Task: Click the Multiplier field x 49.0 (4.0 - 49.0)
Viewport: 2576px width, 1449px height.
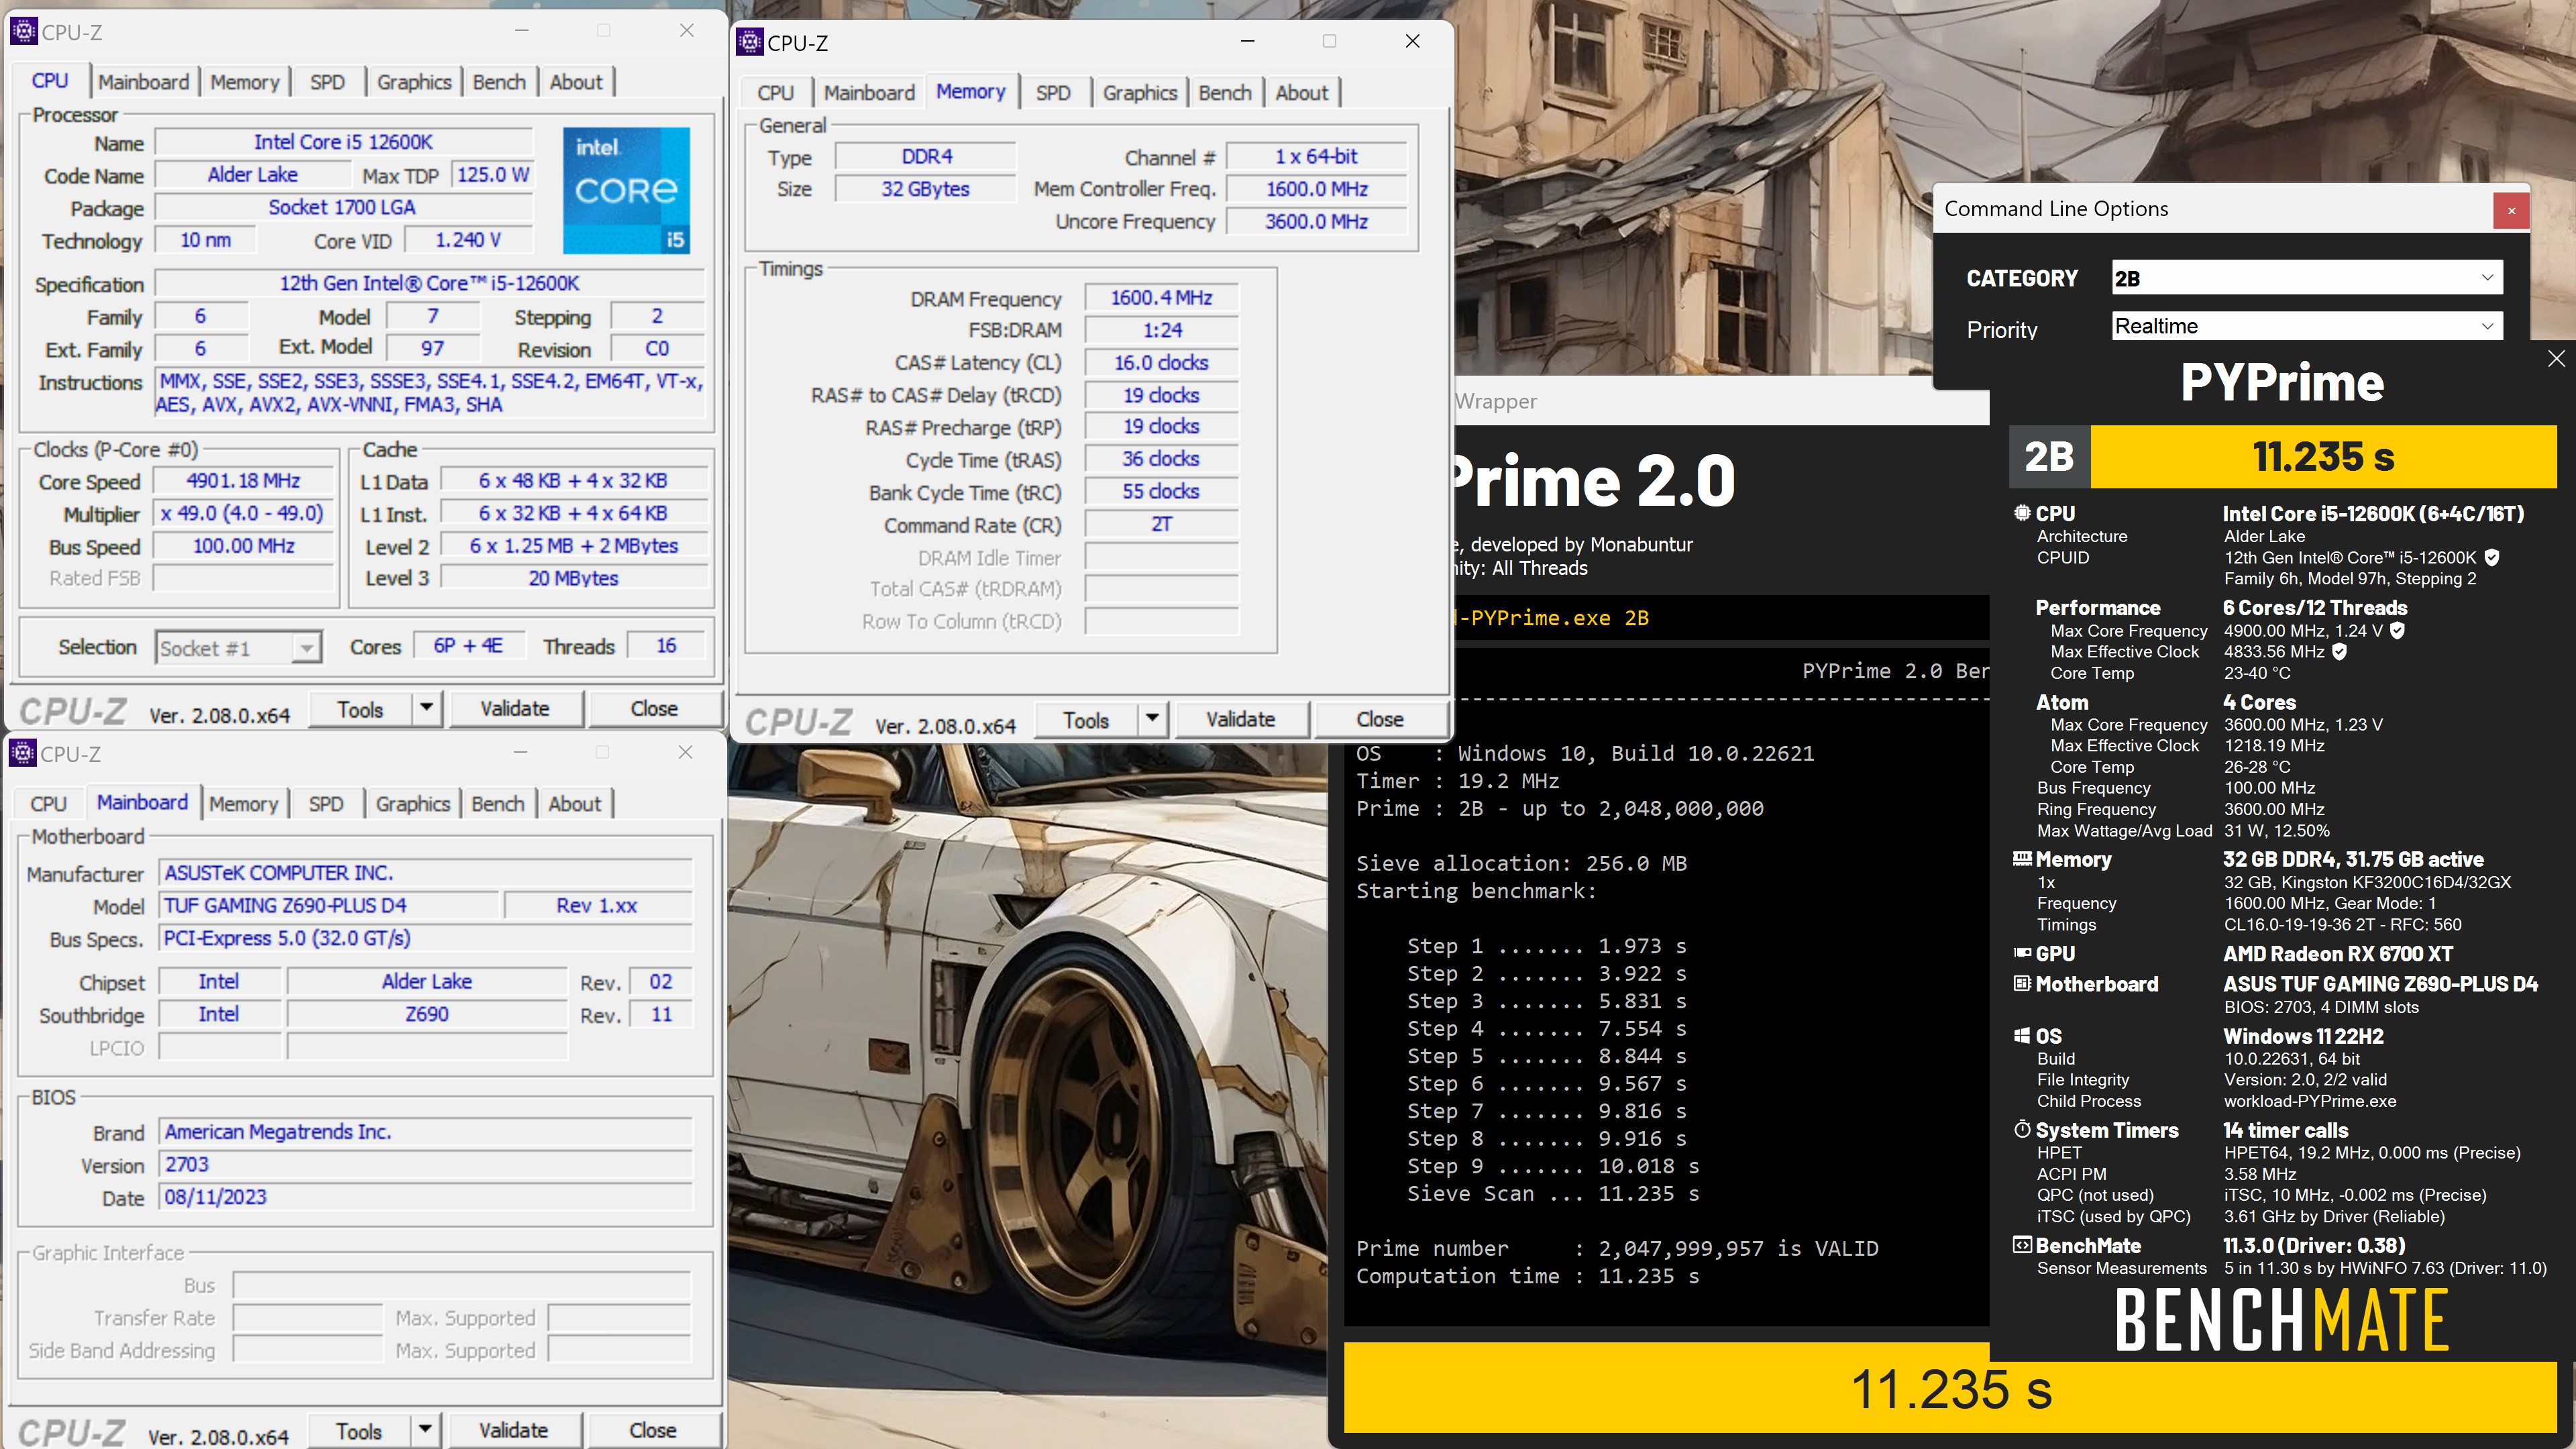Action: [x=243, y=514]
